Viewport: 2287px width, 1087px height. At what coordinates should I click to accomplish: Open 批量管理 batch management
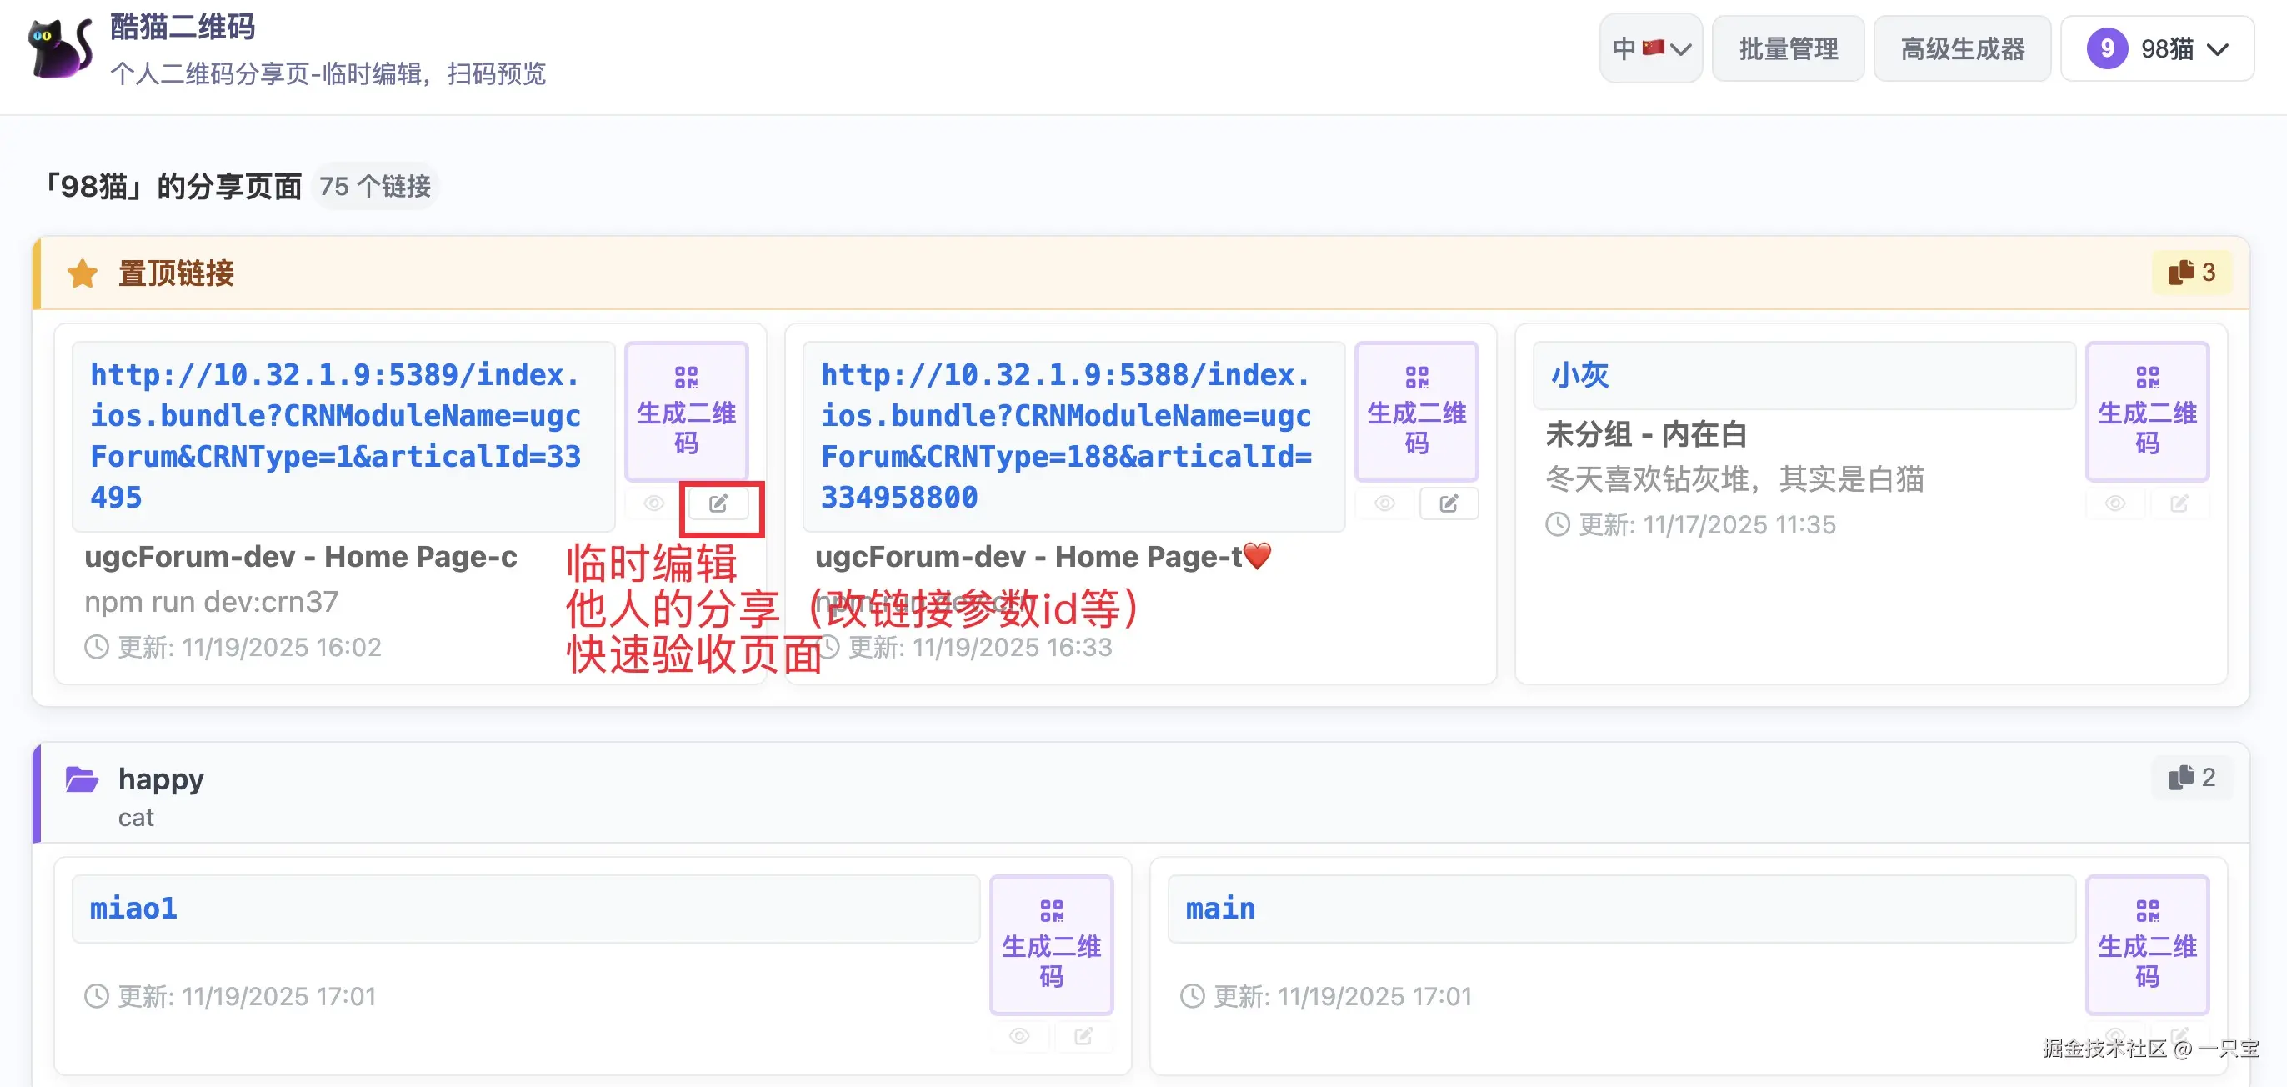click(x=1787, y=49)
